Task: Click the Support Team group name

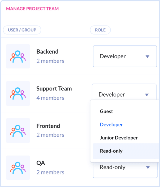Action: point(54,89)
